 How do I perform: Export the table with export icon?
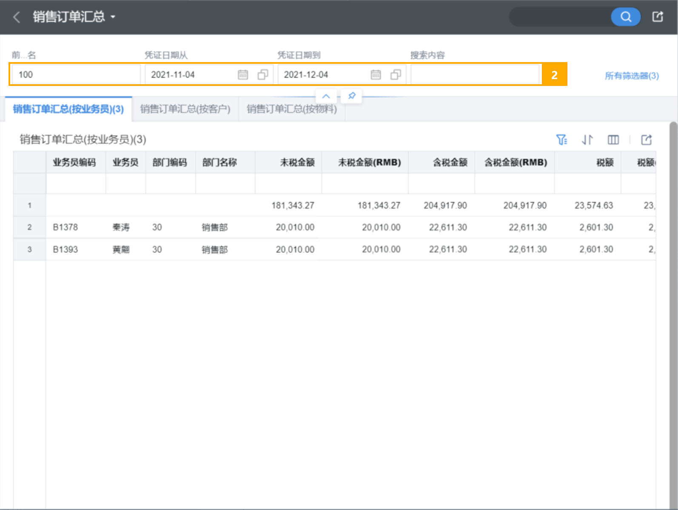(x=646, y=140)
